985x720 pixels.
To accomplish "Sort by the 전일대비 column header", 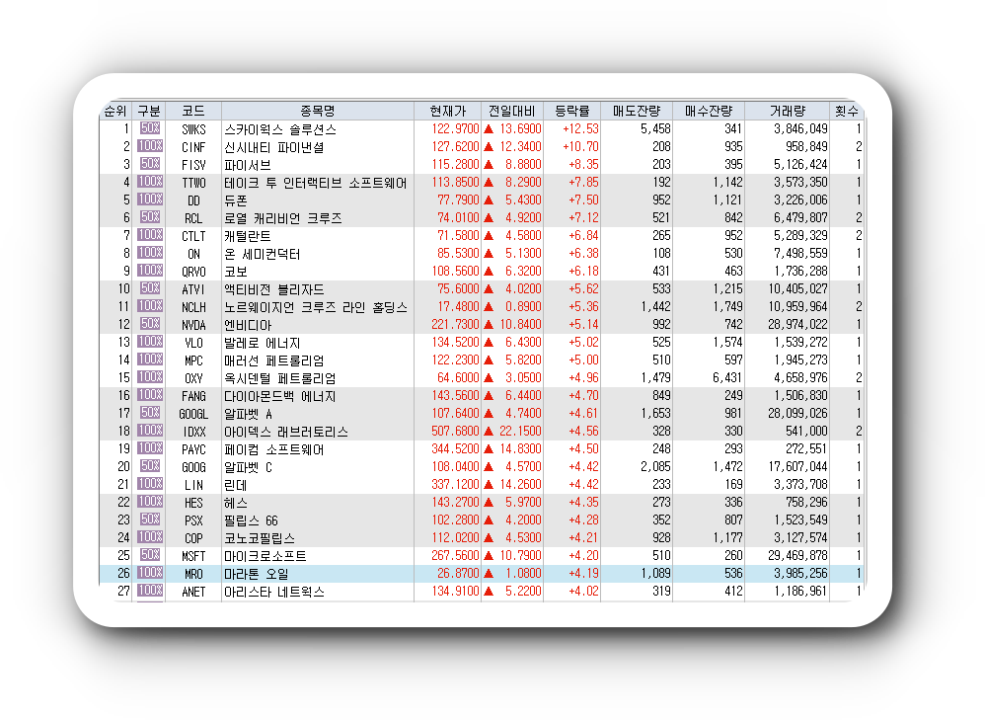I will pyautogui.click(x=512, y=111).
